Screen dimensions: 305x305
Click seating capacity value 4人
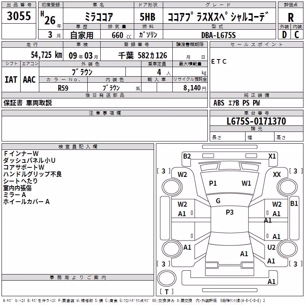click(x=164, y=72)
